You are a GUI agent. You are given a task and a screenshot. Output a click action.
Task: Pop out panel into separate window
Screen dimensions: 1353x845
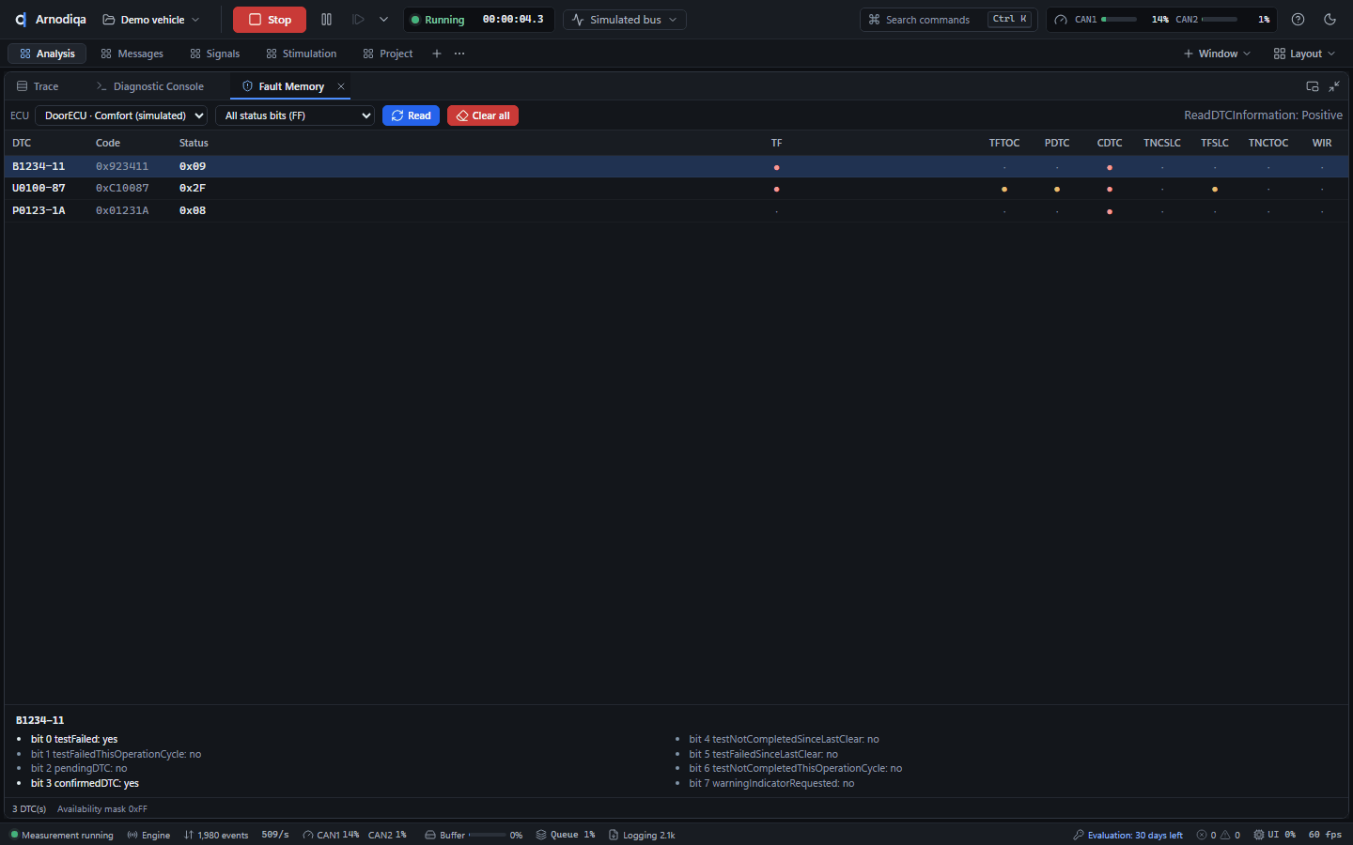(x=1313, y=86)
